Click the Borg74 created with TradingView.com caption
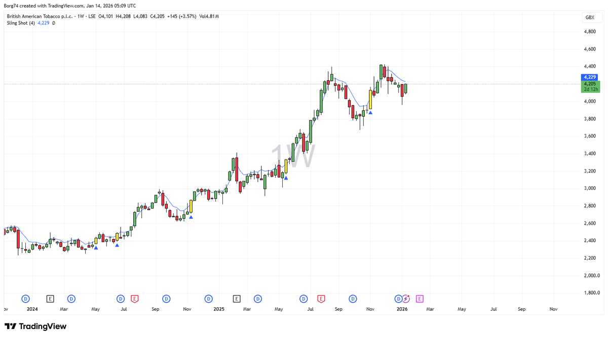 [70, 6]
